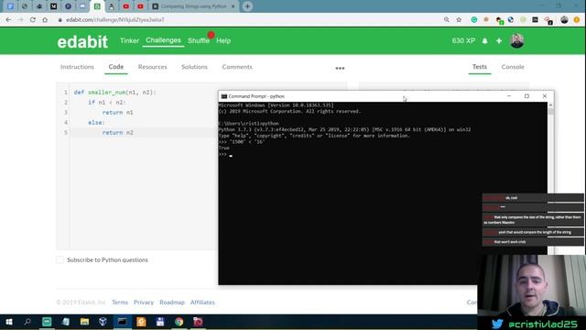Close the Comparing Strings using Python tab
Viewport: 586px width, 330px height.
point(233,6)
